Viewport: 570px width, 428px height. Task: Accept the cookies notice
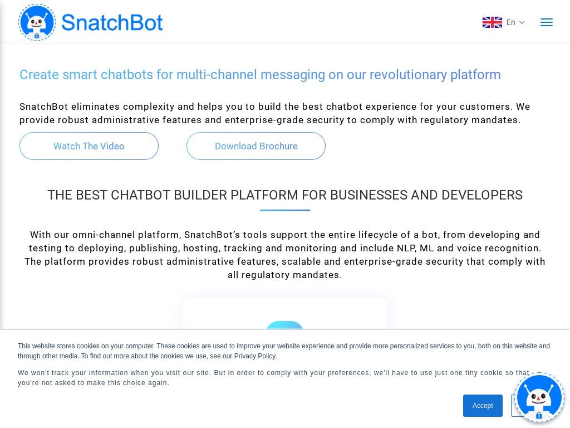click(x=483, y=406)
